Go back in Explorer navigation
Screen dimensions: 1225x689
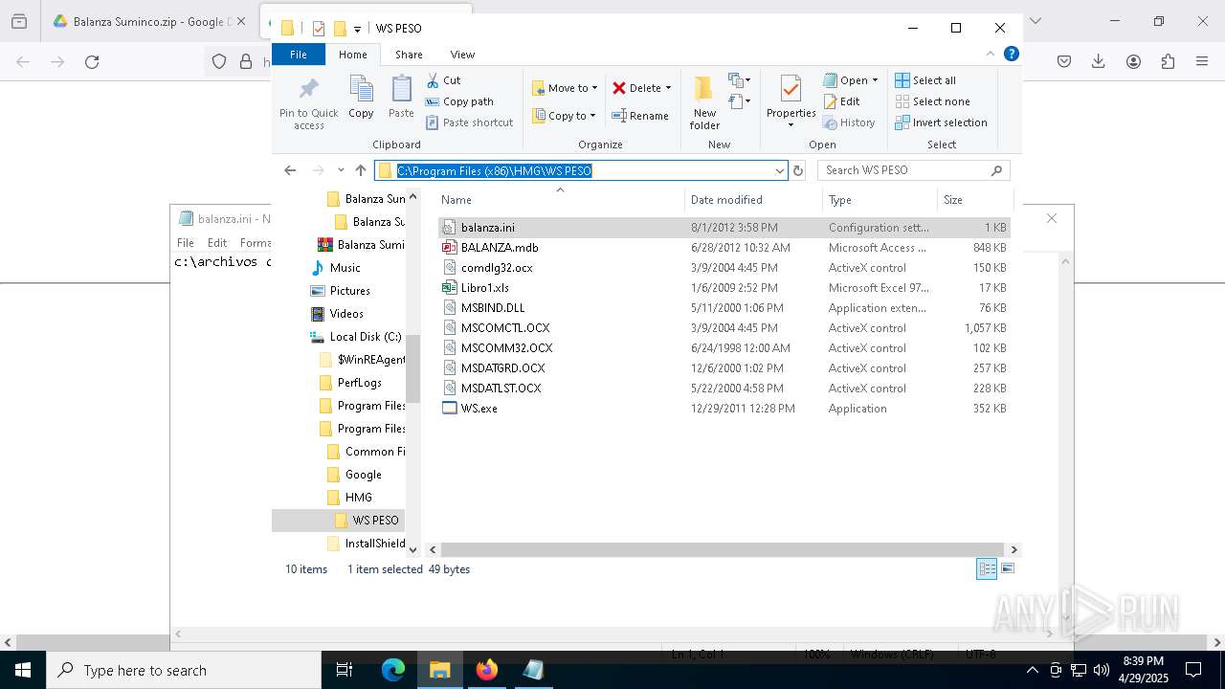click(290, 170)
